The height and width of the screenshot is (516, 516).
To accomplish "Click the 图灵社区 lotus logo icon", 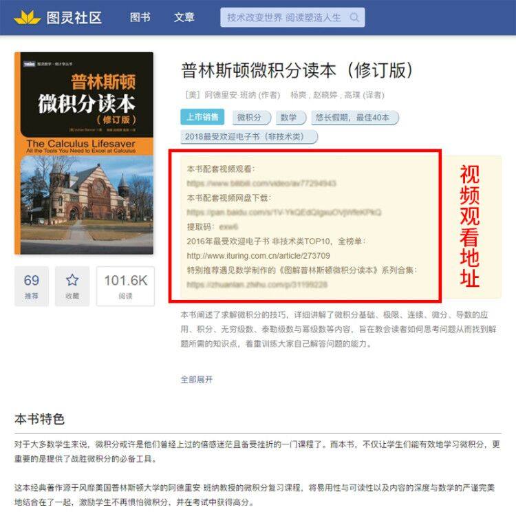I will (28, 17).
